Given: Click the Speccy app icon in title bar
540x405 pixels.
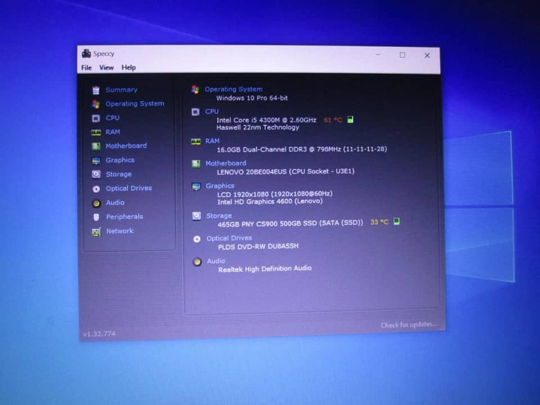Looking at the screenshot, I should coord(86,53).
